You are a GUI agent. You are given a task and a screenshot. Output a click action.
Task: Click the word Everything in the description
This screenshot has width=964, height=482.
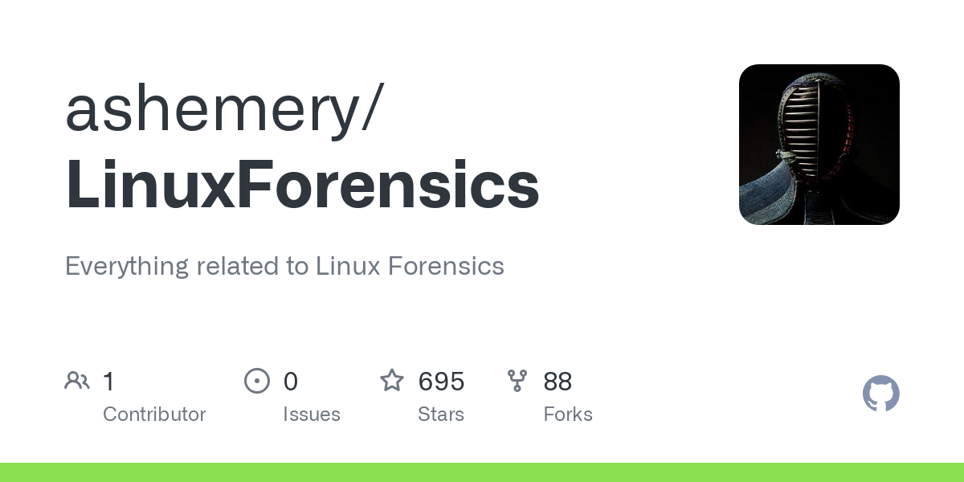(127, 266)
